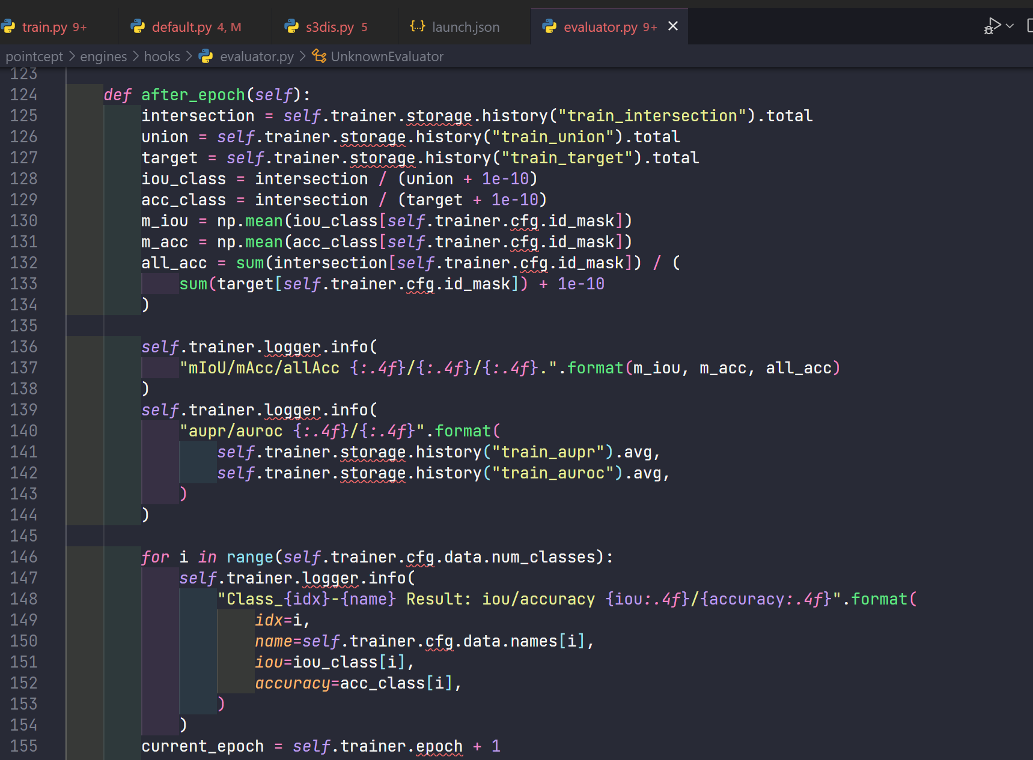
Task: Click UnknownEvaluator in the breadcrumb
Action: [x=387, y=56]
